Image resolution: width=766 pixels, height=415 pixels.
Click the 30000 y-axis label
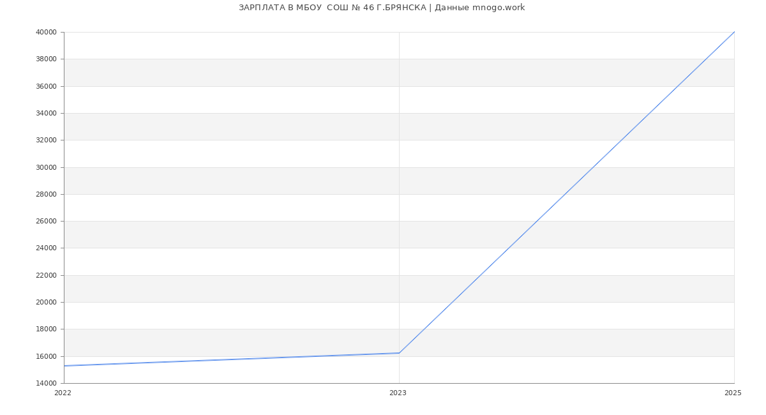point(47,168)
